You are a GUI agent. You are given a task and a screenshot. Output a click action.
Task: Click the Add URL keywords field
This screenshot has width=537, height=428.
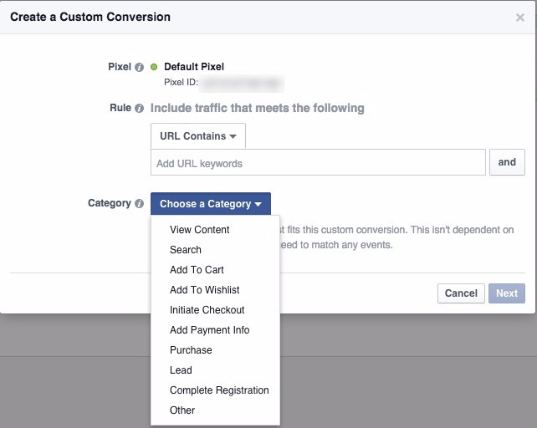click(318, 162)
